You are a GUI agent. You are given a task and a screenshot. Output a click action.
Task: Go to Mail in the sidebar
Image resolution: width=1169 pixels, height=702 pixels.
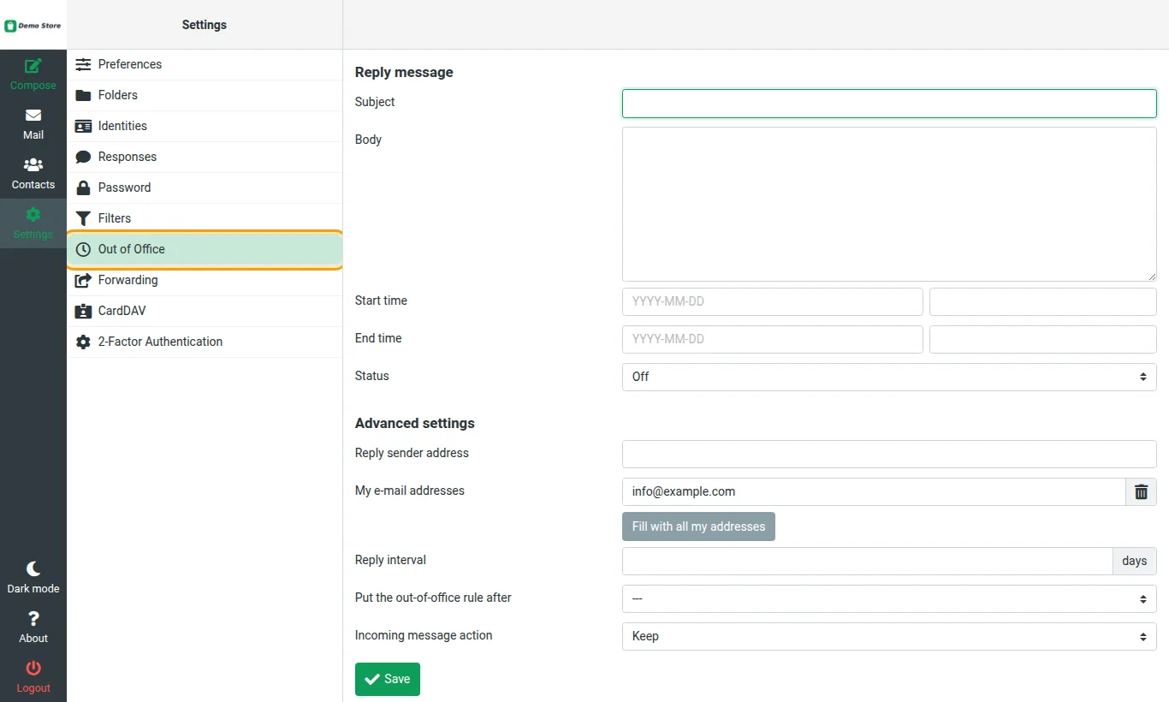pos(33,124)
